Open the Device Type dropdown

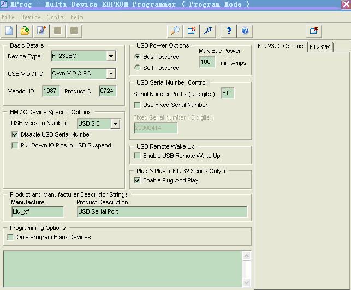111,56
